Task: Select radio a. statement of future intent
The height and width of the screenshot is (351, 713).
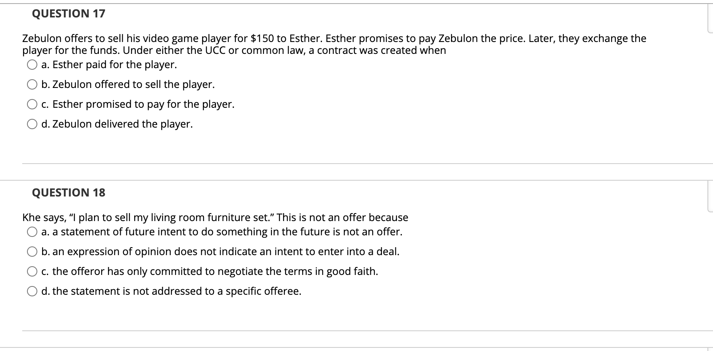Action: 32,232
